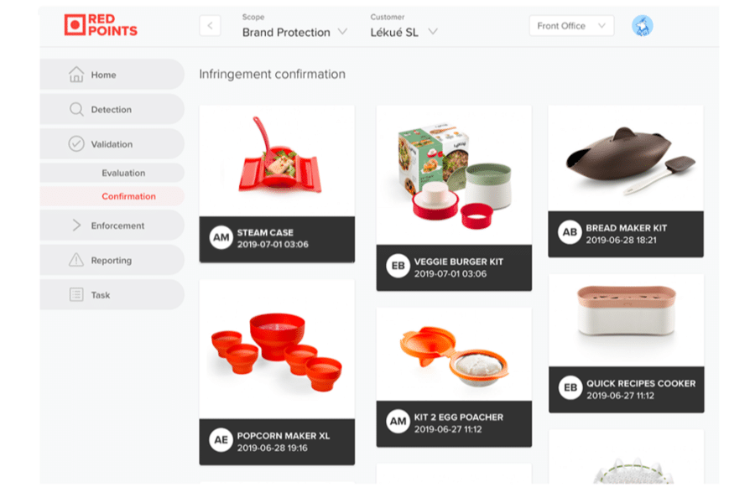Click the EB badge on Veggie Burger Kit
Screen dimensions: 755x503
click(398, 267)
